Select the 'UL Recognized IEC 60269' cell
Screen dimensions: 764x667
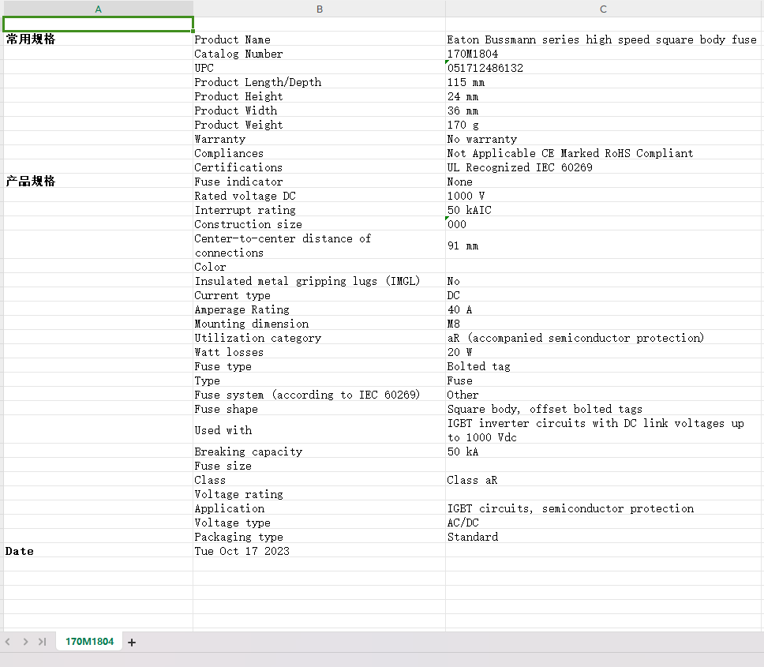pyautogui.click(x=603, y=167)
